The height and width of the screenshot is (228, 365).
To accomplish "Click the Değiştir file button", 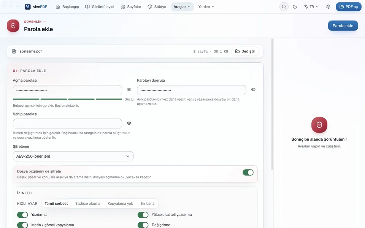I will [x=245, y=51].
